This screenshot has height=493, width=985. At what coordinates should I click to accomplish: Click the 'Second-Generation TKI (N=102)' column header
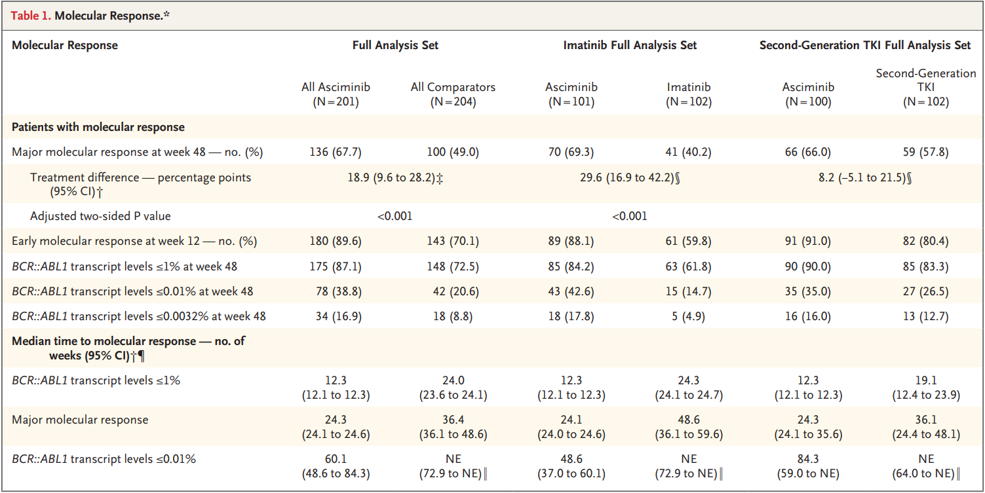[x=926, y=87]
